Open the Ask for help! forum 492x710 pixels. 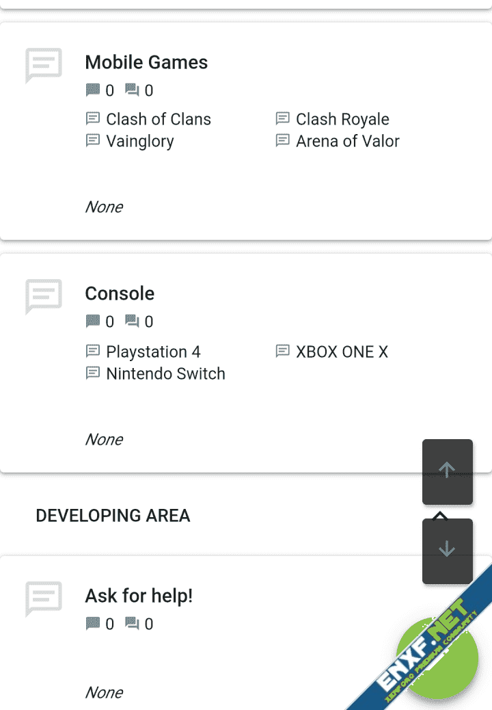[x=139, y=596]
